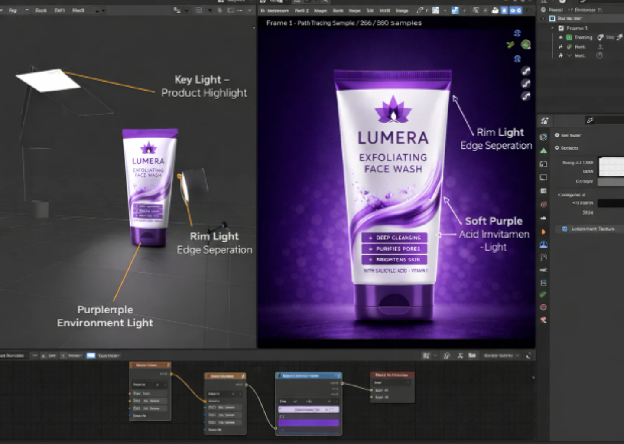Toggle the Environment Texture checkbox

[x=564, y=229]
